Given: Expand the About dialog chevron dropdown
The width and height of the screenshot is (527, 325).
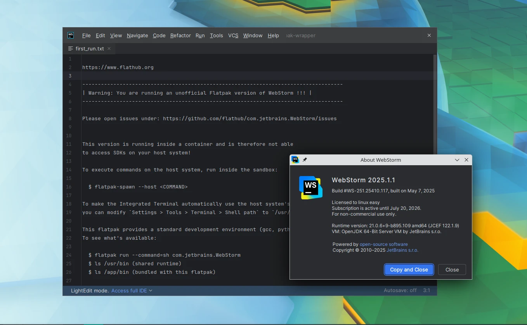Looking at the screenshot, I should pyautogui.click(x=457, y=159).
